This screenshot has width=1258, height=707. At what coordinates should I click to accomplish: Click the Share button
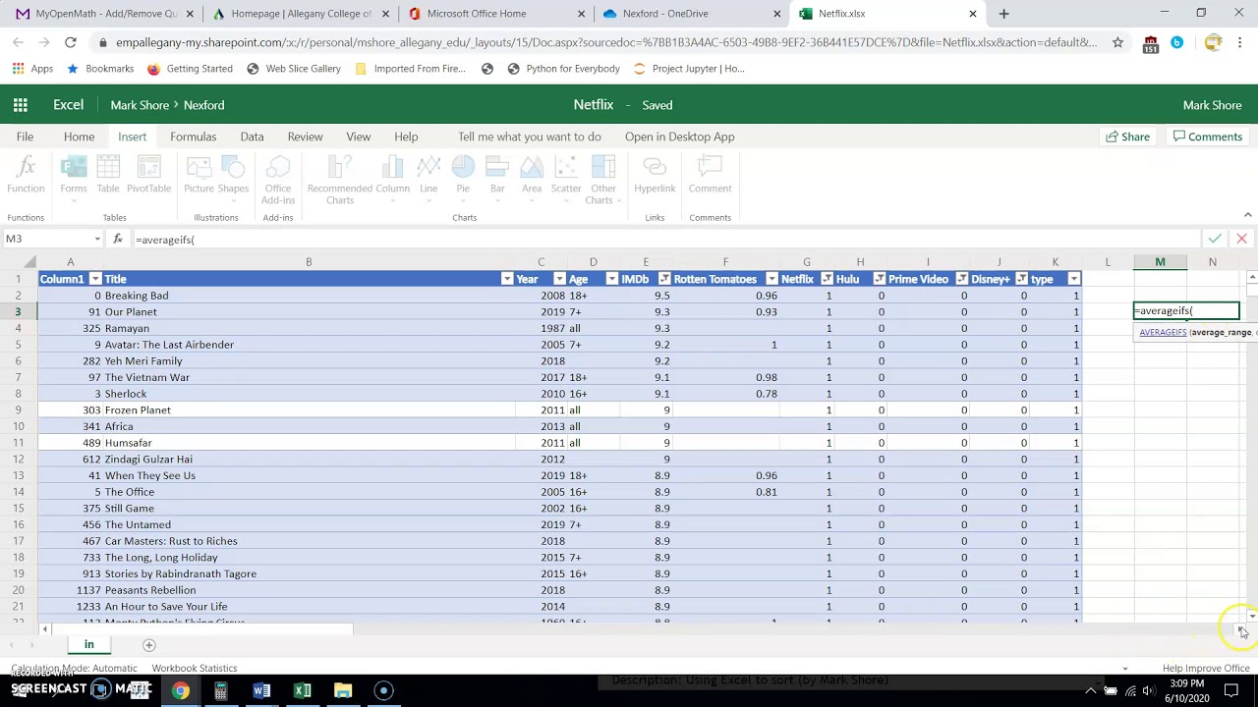[x=1128, y=136]
